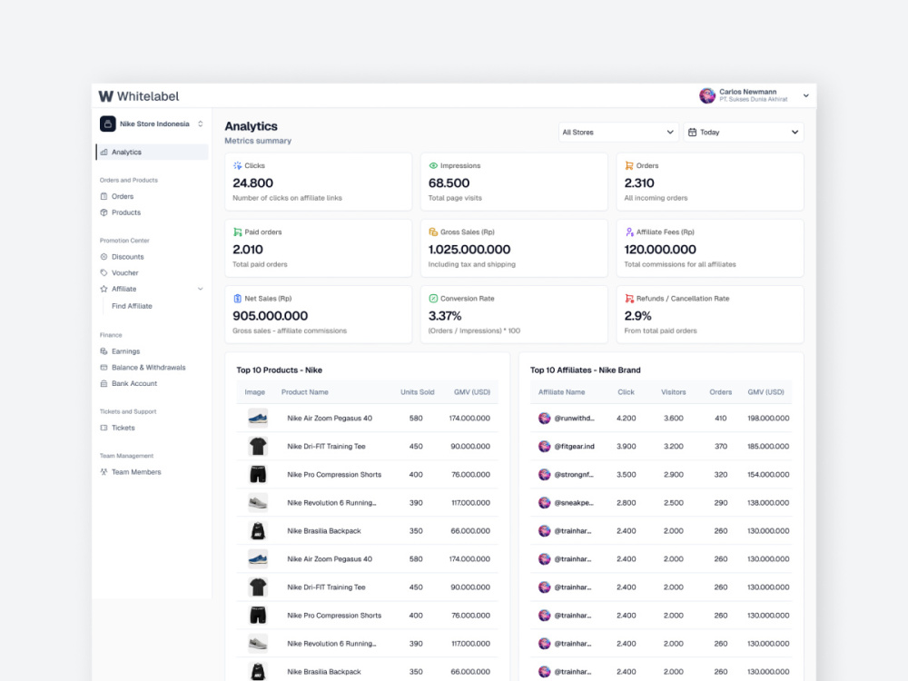Click the Orders clipboard icon in sidebar
This screenshot has height=681, width=908.
pyautogui.click(x=104, y=196)
